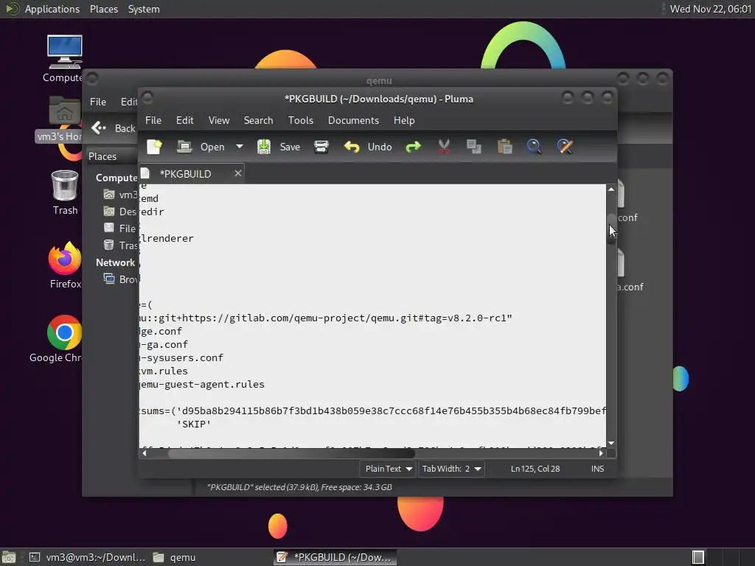Copy selection with the copy icon
Viewport: 755px width, 566px height.
[x=474, y=147]
